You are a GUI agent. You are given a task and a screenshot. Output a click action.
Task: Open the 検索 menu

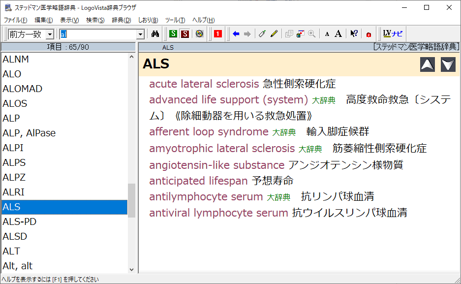(95, 20)
